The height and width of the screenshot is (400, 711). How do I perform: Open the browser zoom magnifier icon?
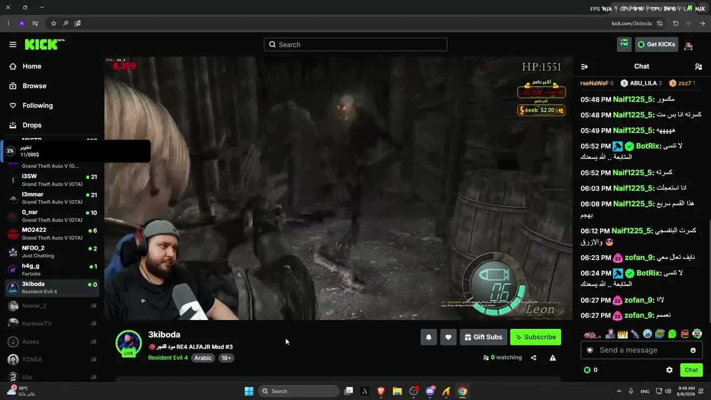pyautogui.click(x=66, y=23)
